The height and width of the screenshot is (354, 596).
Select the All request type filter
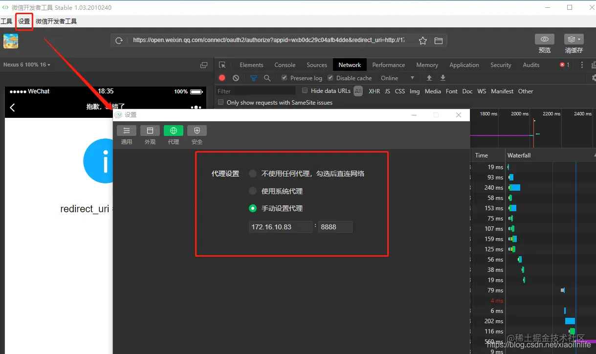point(358,91)
